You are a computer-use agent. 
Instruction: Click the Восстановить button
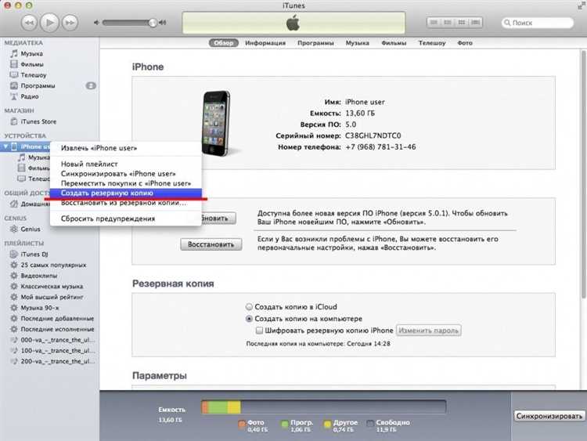[211, 244]
